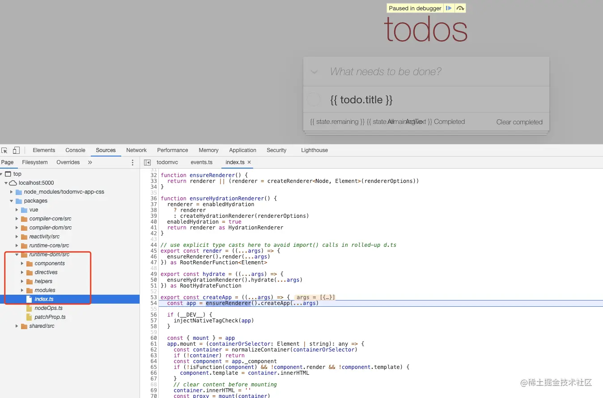Resume script execution in debugger overlay
Screen dimensions: 603x398
click(x=449, y=8)
